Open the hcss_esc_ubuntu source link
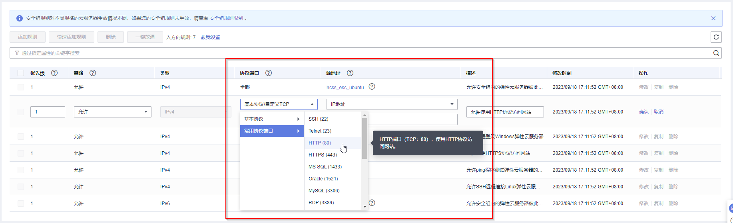733x223 pixels. point(345,87)
